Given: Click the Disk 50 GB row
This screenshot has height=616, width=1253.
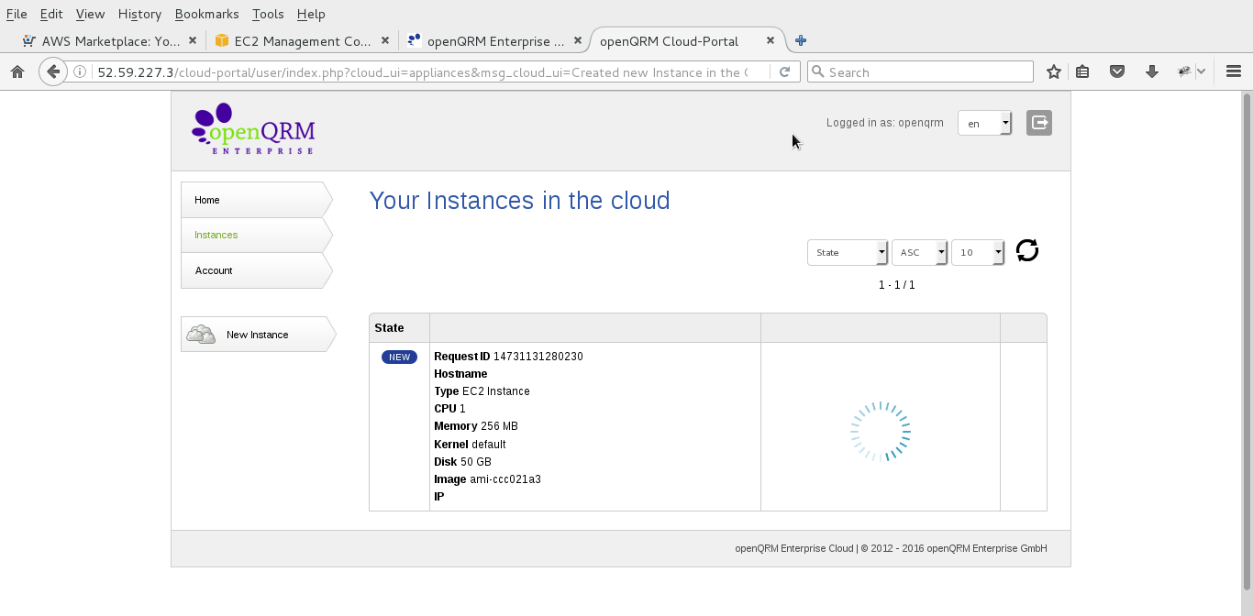Looking at the screenshot, I should [462, 462].
